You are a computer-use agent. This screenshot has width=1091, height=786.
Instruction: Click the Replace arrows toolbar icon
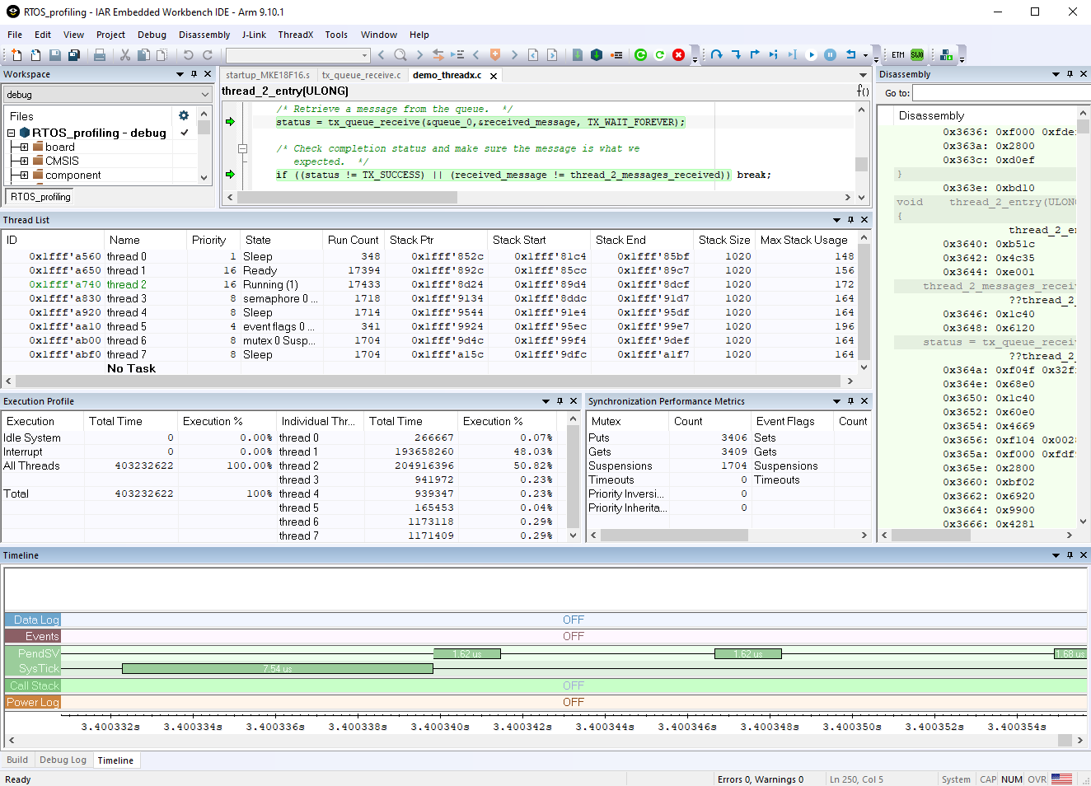tap(438, 55)
